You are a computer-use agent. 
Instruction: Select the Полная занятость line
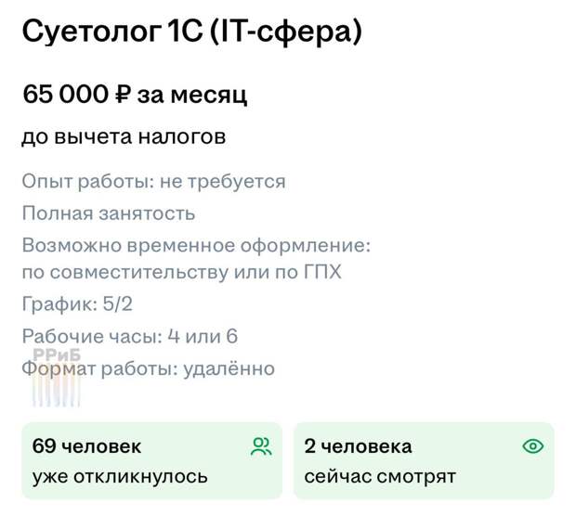coord(109,213)
